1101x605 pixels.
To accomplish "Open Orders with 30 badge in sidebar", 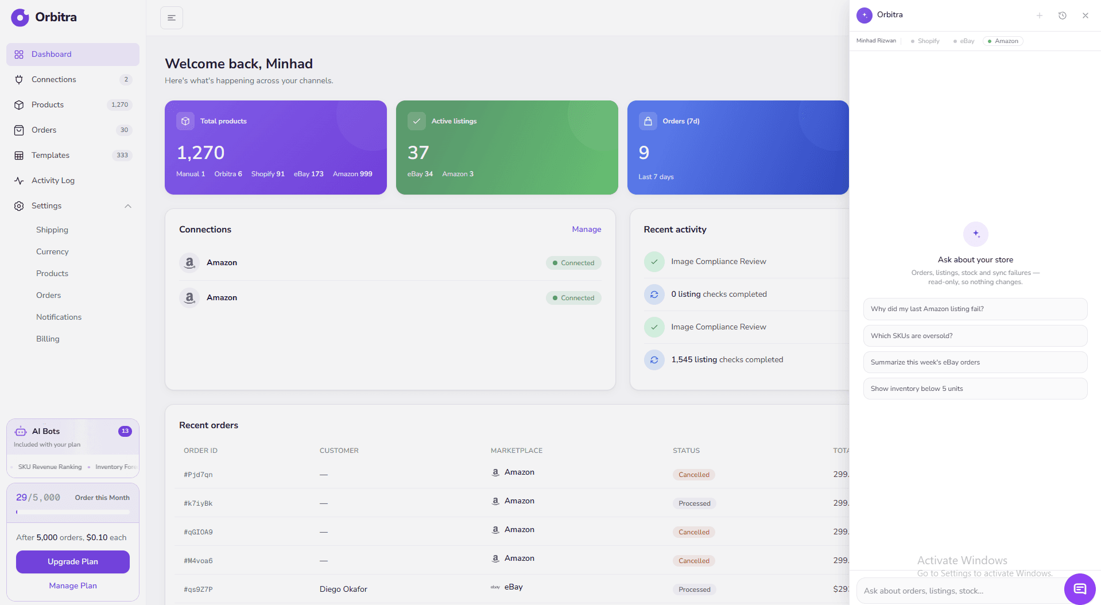I will coord(73,130).
